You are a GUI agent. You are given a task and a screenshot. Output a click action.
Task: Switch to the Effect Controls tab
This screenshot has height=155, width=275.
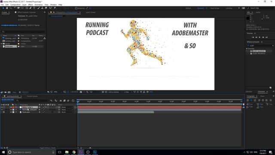coord(27,12)
